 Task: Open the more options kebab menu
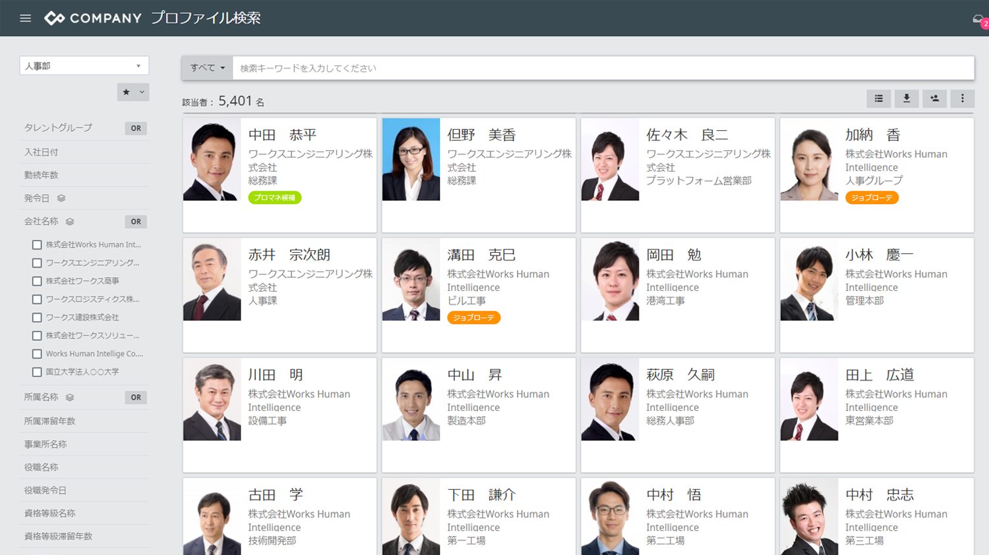(962, 98)
